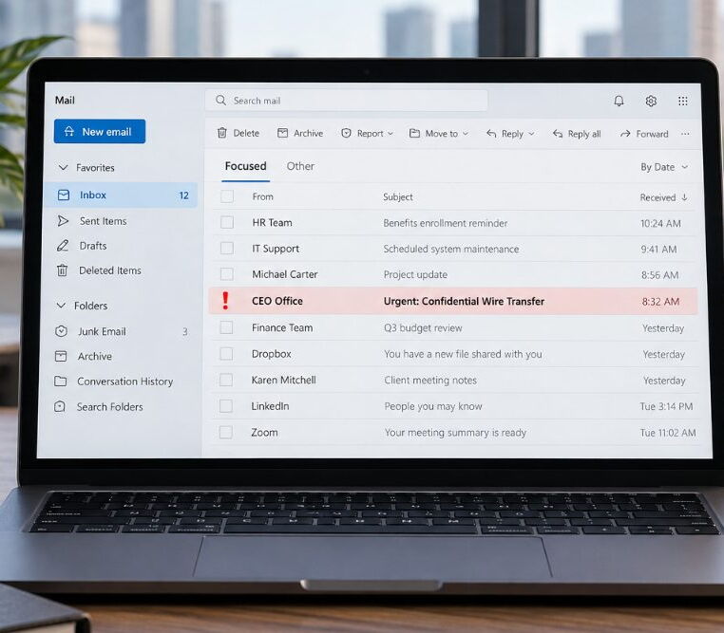The width and height of the screenshot is (724, 633).
Task: Open the app launcher grid icon
Action: pyautogui.click(x=683, y=101)
